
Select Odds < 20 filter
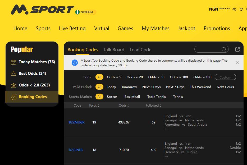pyautogui.click(x=135, y=77)
